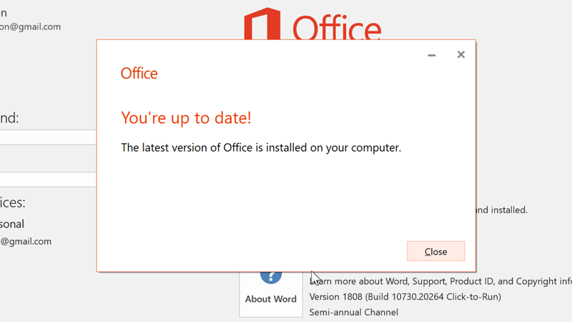Open the lower dropdown box above the "ices:" heading
The image size is (572, 322).
pyautogui.click(x=48, y=180)
